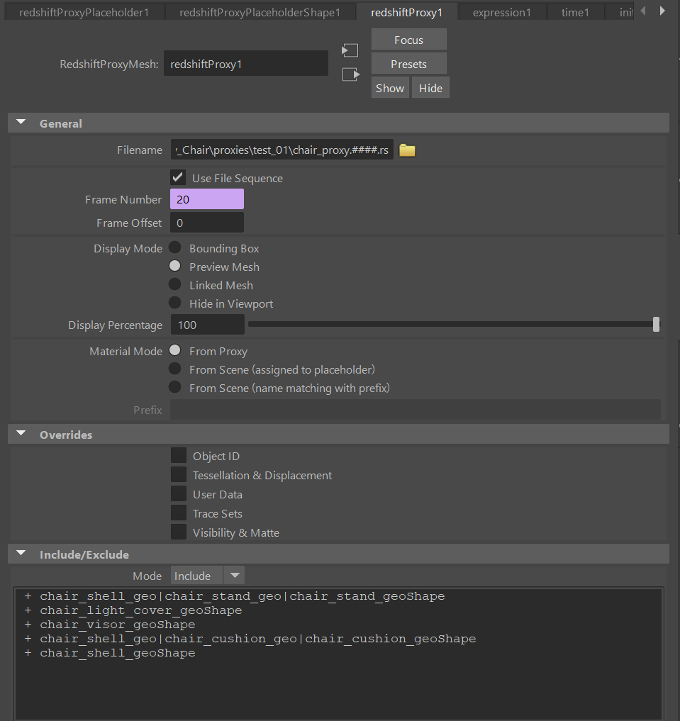680x721 pixels.
Task: Select Preview Mesh display mode
Action: [174, 266]
